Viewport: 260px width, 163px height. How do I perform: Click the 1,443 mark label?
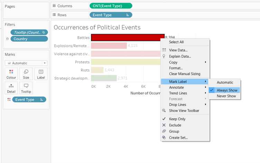tap(109, 70)
